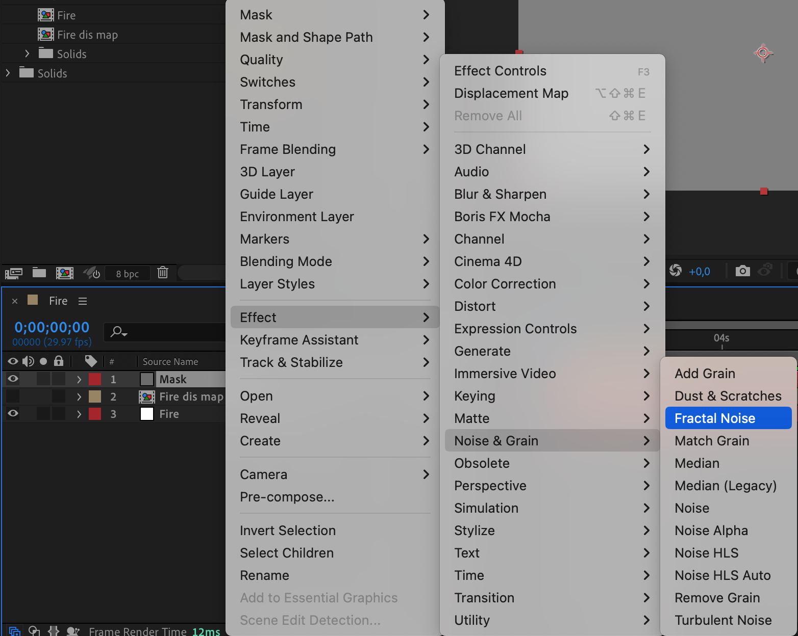798x636 pixels.
Task: Hide the Mask layer with eye toggle
Action: (13, 379)
